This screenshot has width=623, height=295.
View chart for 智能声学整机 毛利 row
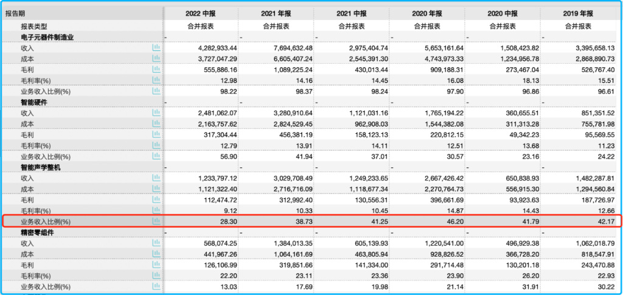pos(156,199)
